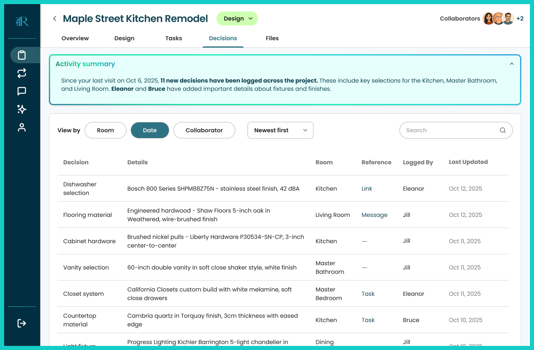View decisions by Collaborator
Viewport: 534px width, 350px height.
[x=204, y=130]
